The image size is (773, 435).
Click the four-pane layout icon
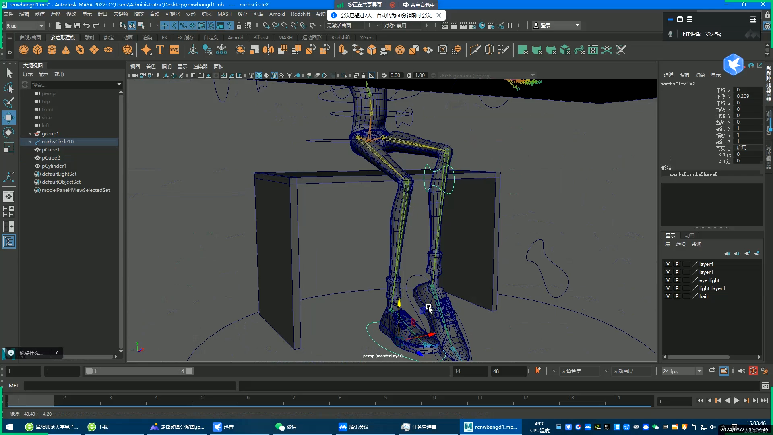pos(9,211)
